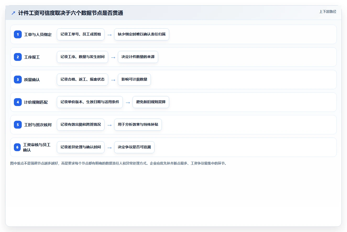Image resolution: width=347 pixels, height=232 pixels.
Task: Click the 工单与人员绑定 label
Action: (38, 34)
